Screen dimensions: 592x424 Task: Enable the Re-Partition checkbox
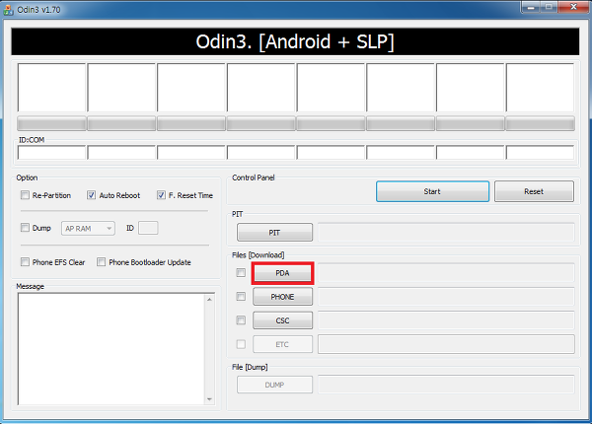click(25, 195)
